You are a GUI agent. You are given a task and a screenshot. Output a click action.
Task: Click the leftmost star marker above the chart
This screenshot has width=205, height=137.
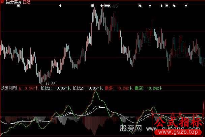click(x=18, y=6)
